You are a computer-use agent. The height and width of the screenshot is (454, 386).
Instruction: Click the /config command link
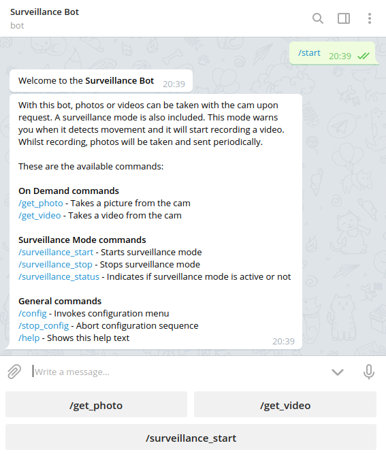(33, 314)
